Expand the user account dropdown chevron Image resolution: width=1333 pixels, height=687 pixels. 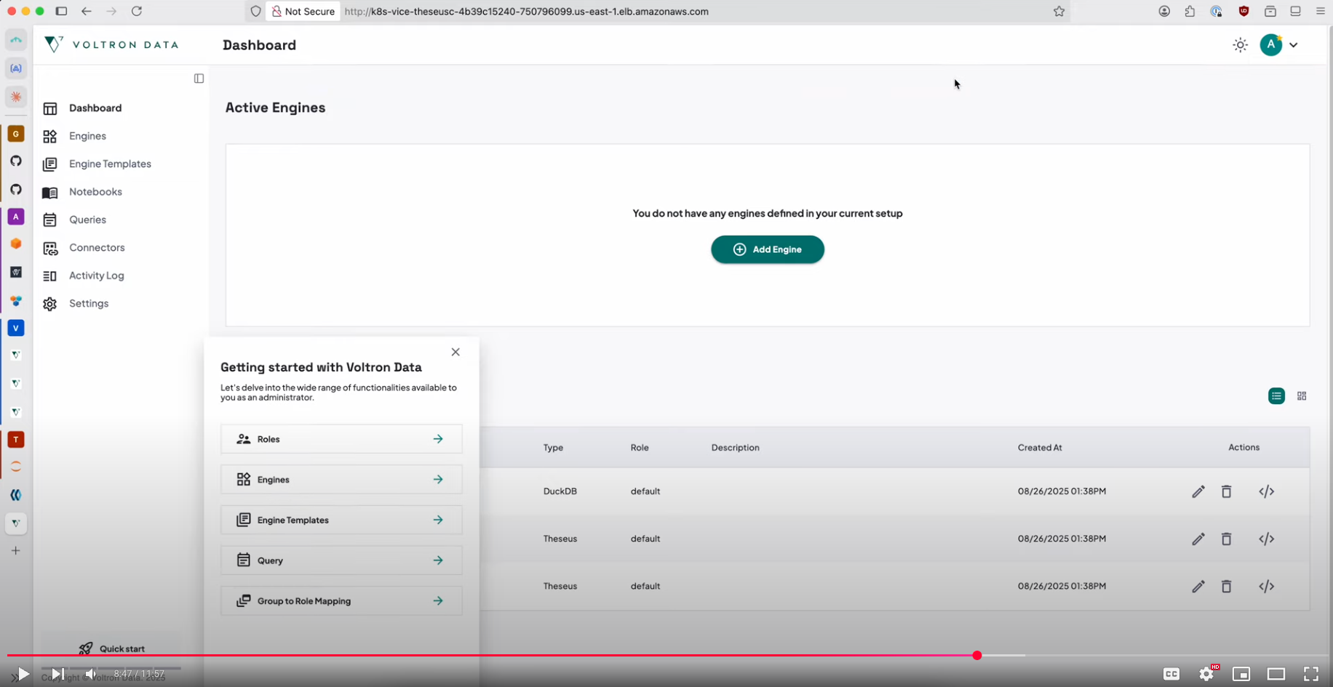(1294, 45)
